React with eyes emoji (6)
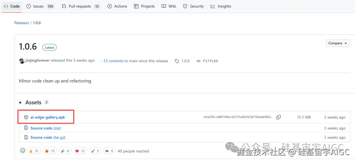 pos(109,151)
